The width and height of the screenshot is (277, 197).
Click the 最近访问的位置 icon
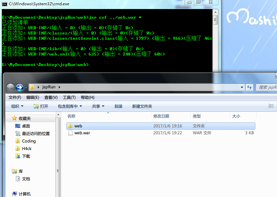click(18, 134)
